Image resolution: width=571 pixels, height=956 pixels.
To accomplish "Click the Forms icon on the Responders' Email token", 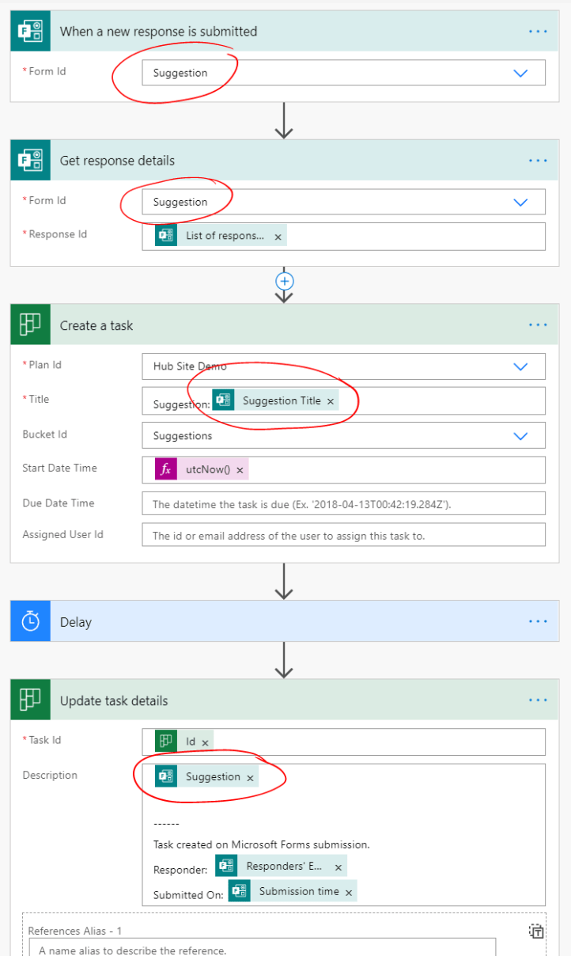I will coord(226,866).
